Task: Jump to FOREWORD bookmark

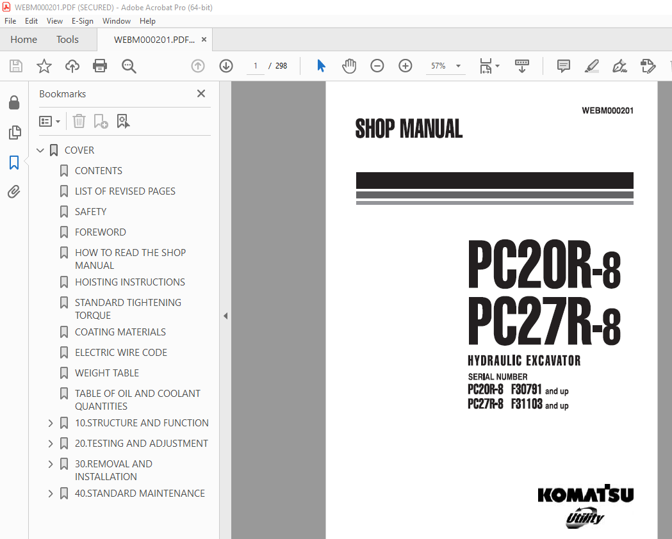Action: pos(101,232)
